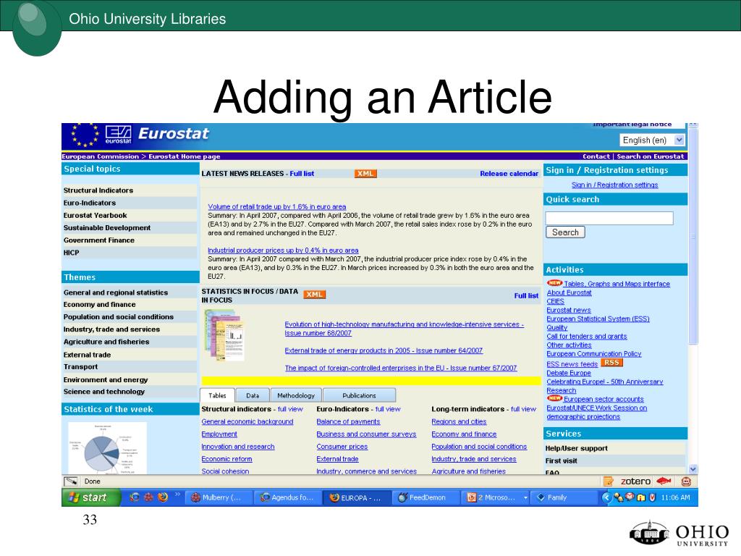
Task: Open Full list link for Statistics in Focus
Action: coord(526,295)
